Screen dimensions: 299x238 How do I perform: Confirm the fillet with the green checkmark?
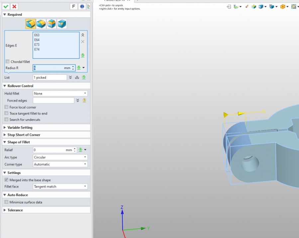(x=6, y=7)
